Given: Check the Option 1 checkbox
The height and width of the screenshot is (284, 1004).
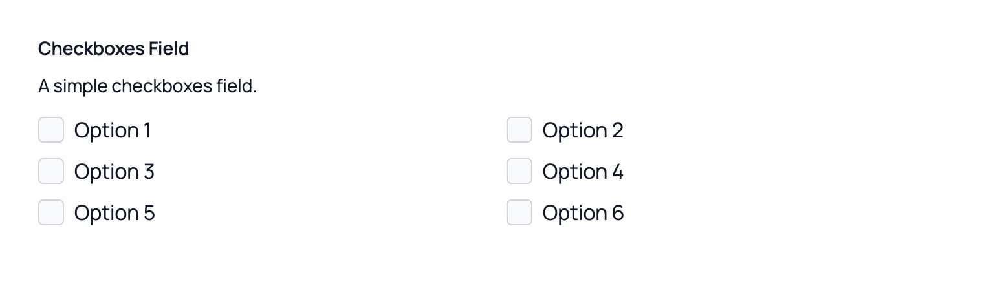Looking at the screenshot, I should coord(51,130).
